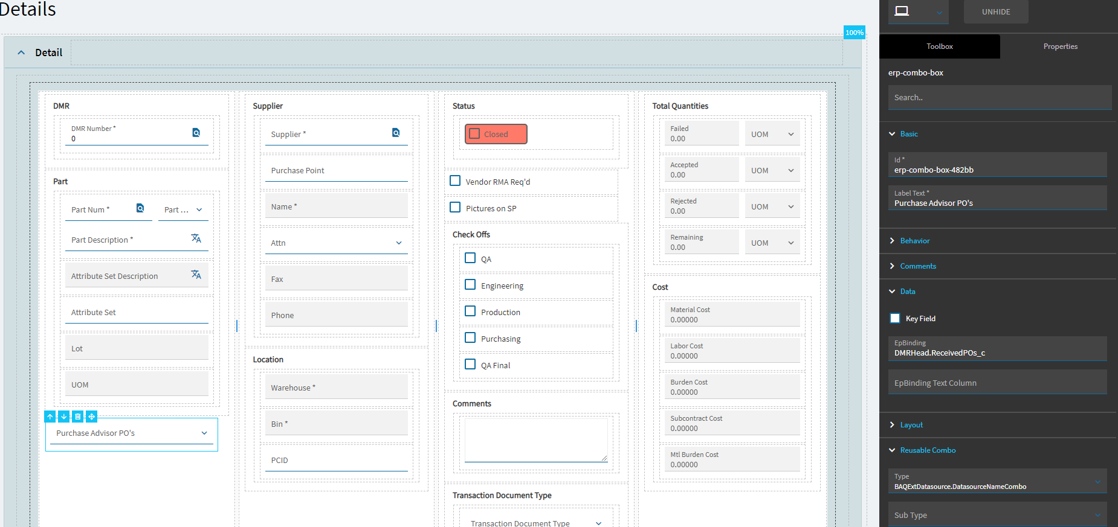
Task: Click the Bin field
Action: coord(337,423)
